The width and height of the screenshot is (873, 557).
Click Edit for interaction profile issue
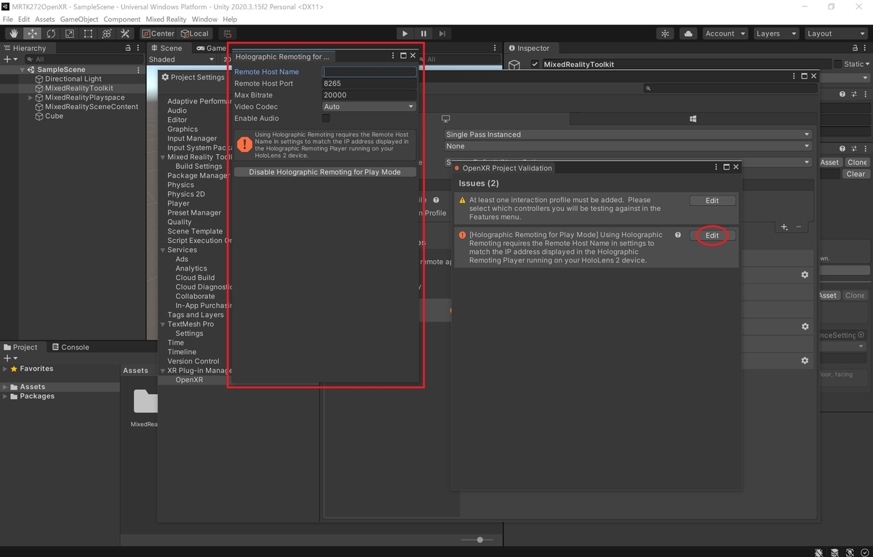pyautogui.click(x=712, y=201)
